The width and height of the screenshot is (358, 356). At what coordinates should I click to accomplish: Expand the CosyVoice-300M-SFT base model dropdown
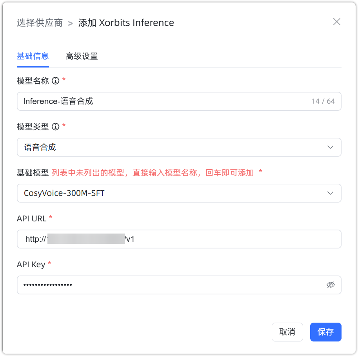pyautogui.click(x=173, y=193)
